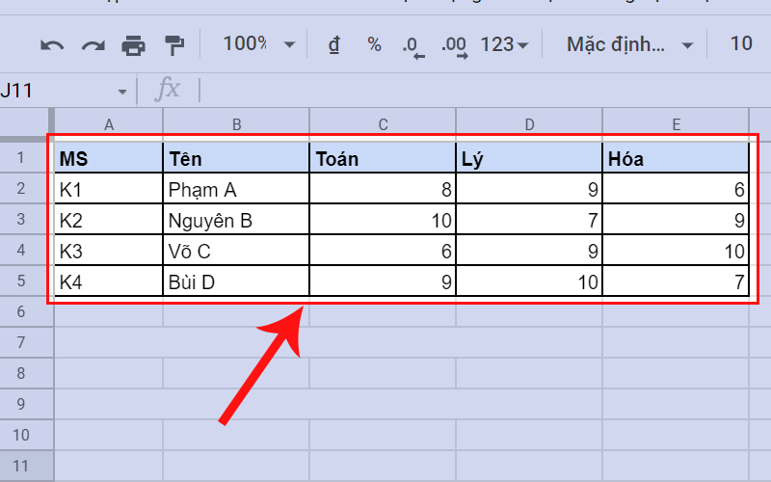The image size is (771, 482).
Task: Increase decimal places icon
Action: click(453, 45)
